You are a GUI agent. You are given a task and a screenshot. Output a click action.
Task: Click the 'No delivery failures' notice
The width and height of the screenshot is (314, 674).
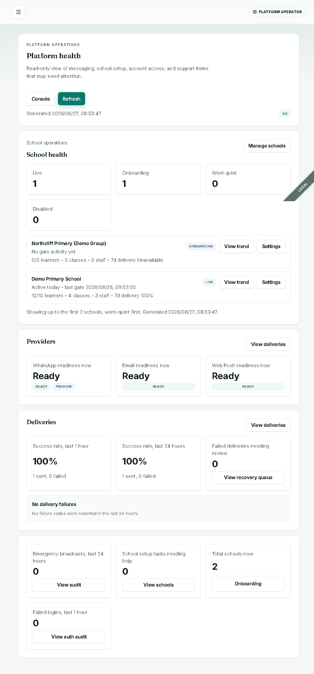[158, 509]
